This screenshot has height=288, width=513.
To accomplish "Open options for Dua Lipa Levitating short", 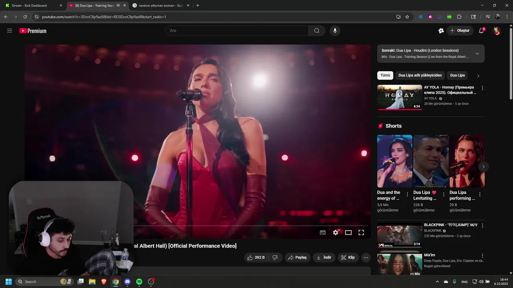I will pos(444,194).
